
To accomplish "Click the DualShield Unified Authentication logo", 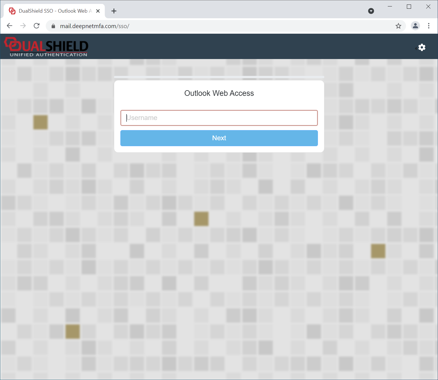I will tap(46, 47).
